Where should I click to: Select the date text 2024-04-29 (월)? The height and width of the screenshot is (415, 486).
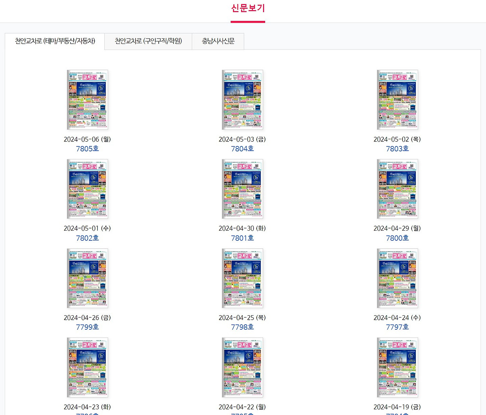(397, 228)
